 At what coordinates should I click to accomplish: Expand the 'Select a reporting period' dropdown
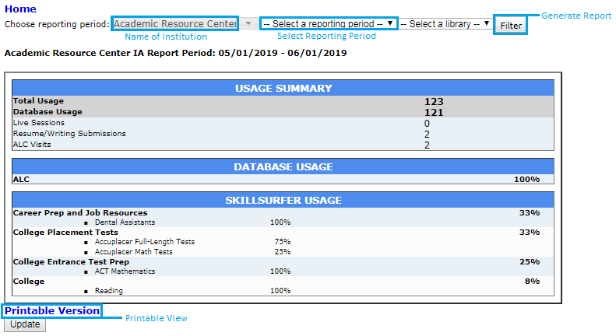[x=329, y=24]
